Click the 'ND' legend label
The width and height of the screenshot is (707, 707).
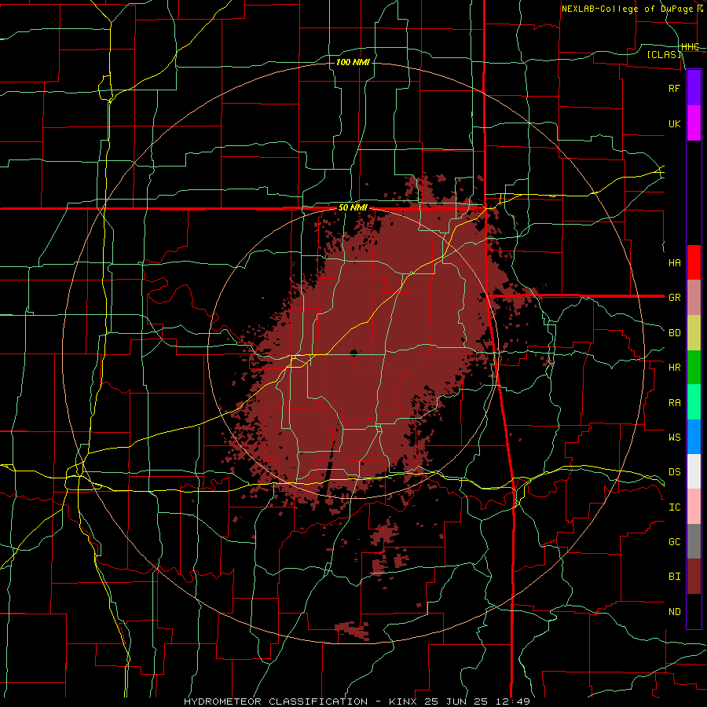(674, 612)
